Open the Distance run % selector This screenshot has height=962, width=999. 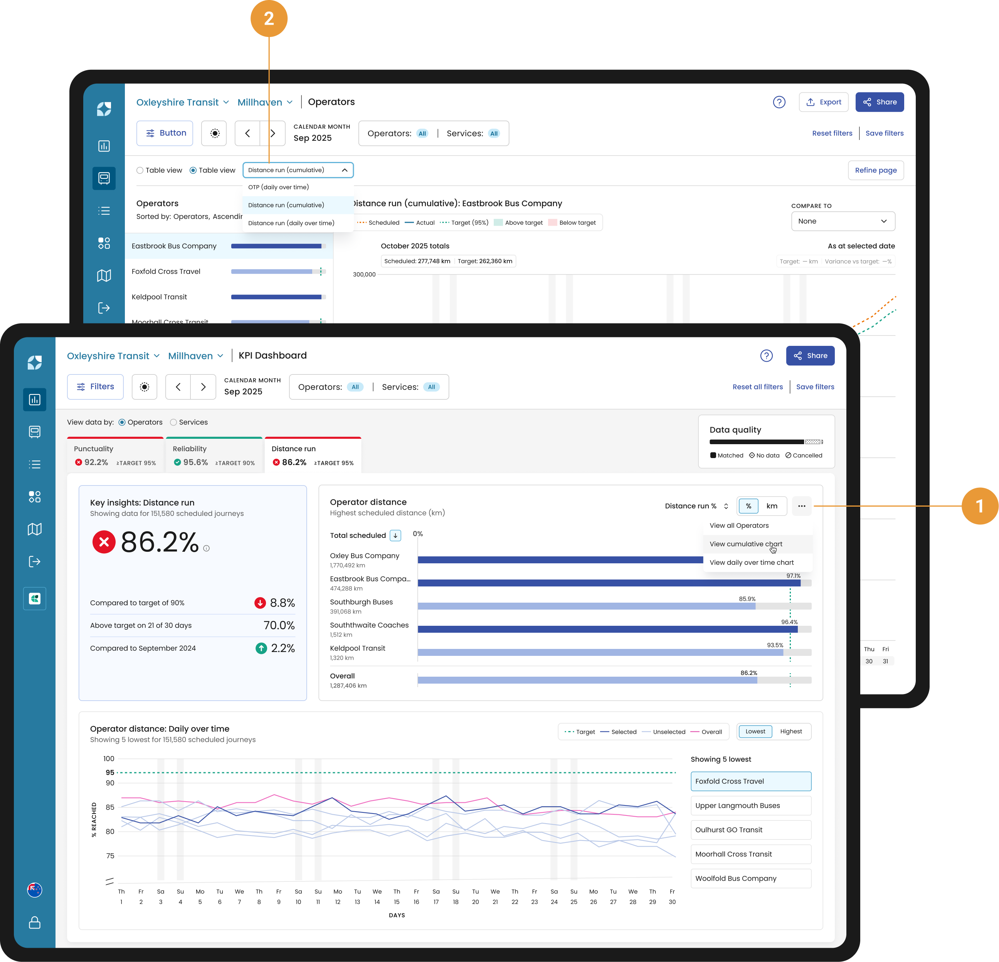click(696, 506)
